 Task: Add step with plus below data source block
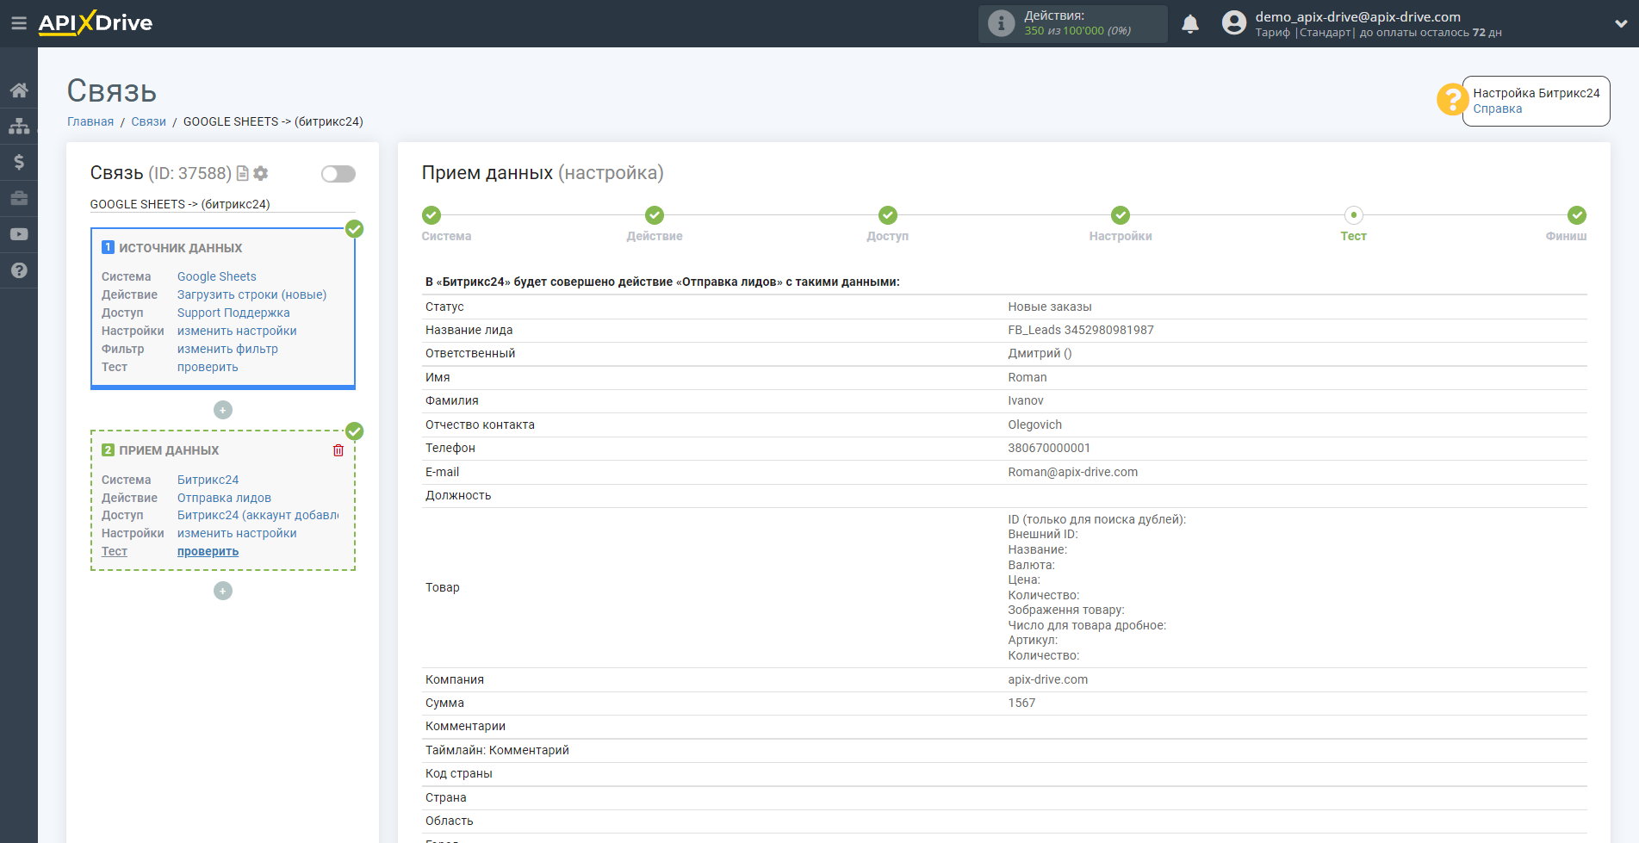pos(223,410)
